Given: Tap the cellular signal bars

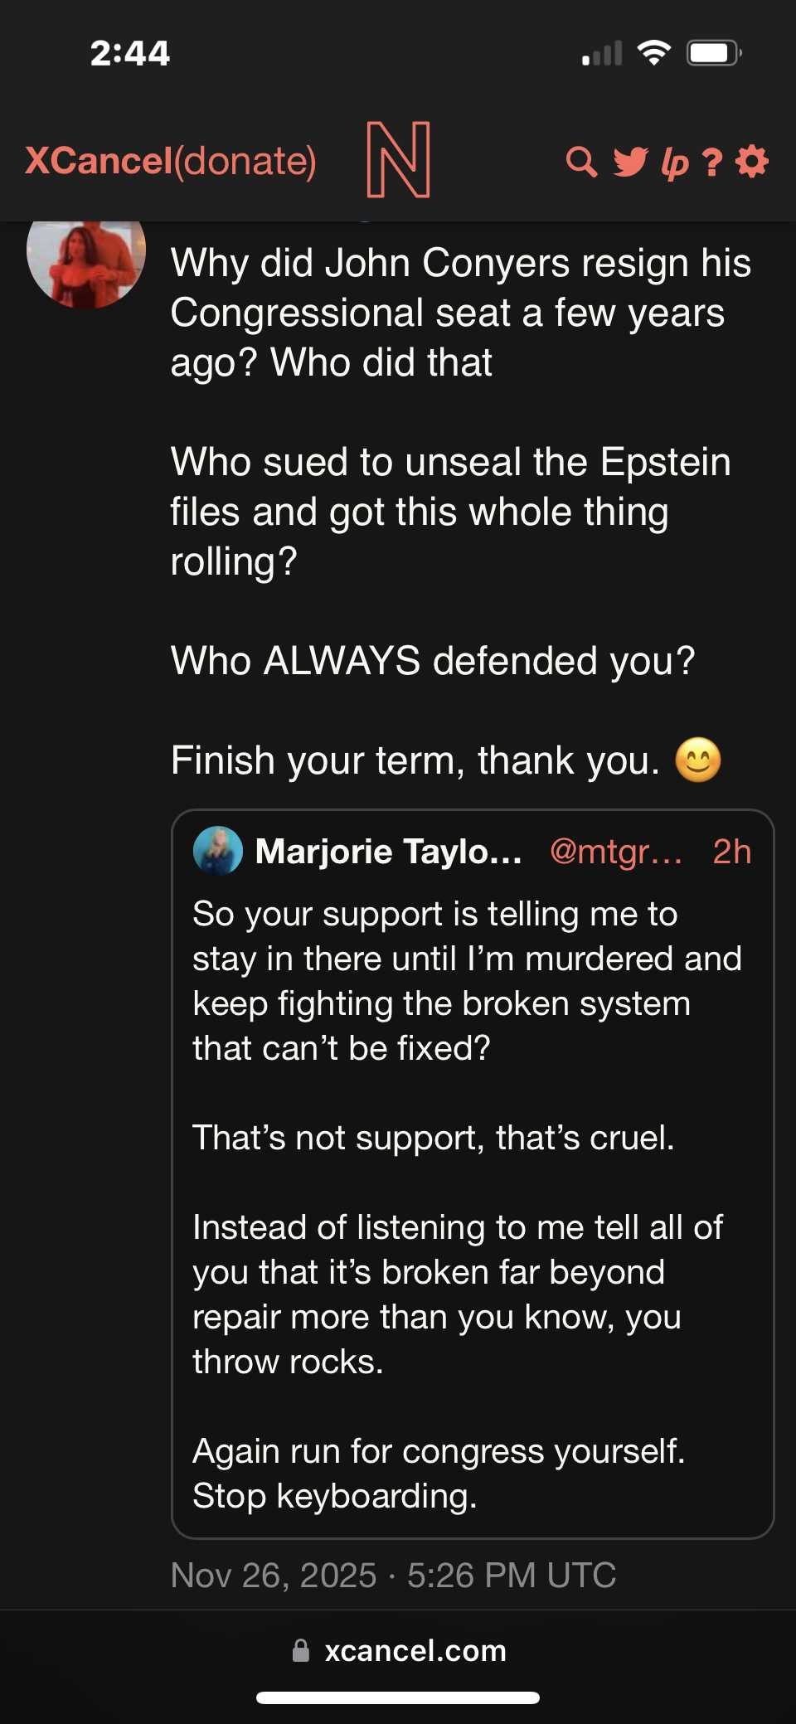Looking at the screenshot, I should pos(602,55).
